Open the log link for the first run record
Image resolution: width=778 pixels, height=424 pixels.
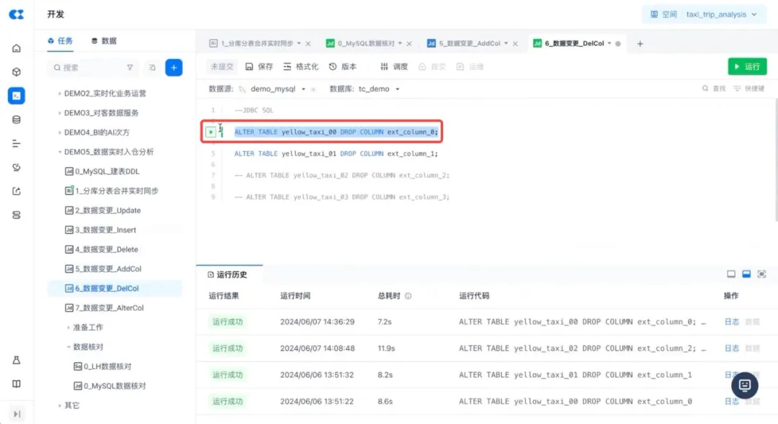731,322
